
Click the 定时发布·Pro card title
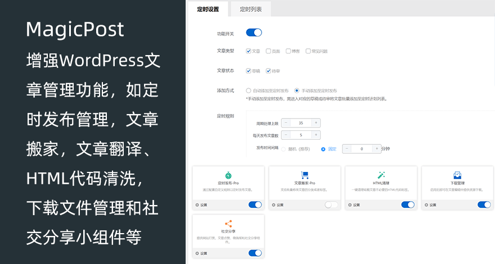[x=228, y=183]
